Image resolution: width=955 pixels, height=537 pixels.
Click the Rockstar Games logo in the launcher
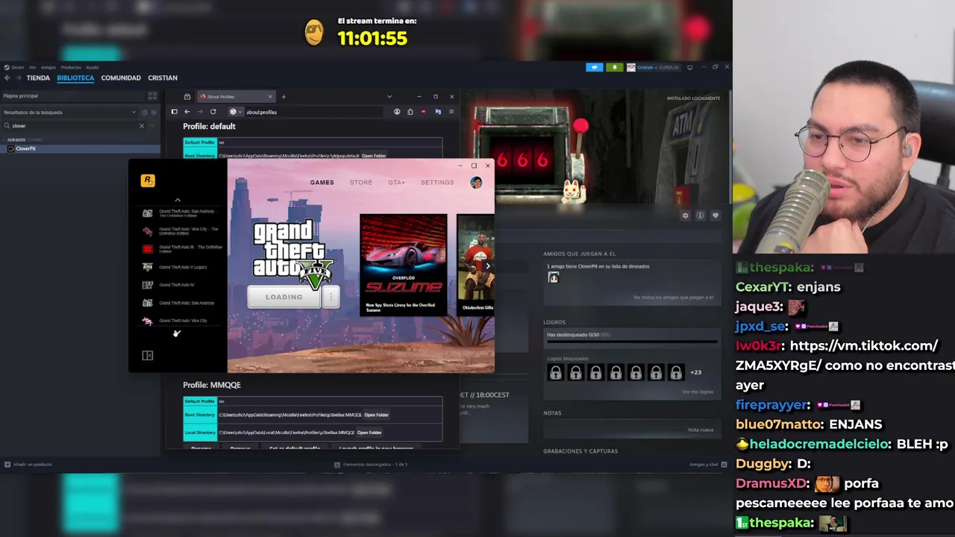point(148,180)
